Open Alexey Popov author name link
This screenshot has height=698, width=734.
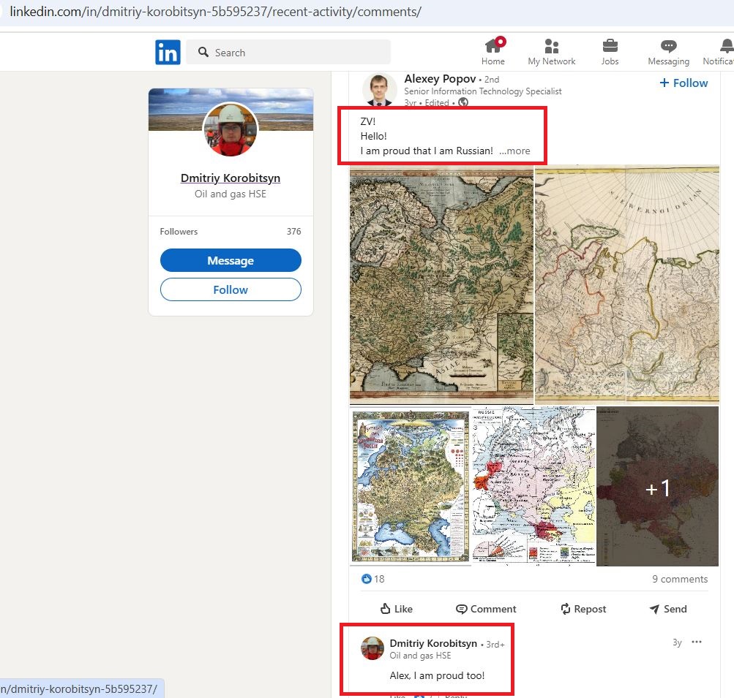click(x=440, y=78)
